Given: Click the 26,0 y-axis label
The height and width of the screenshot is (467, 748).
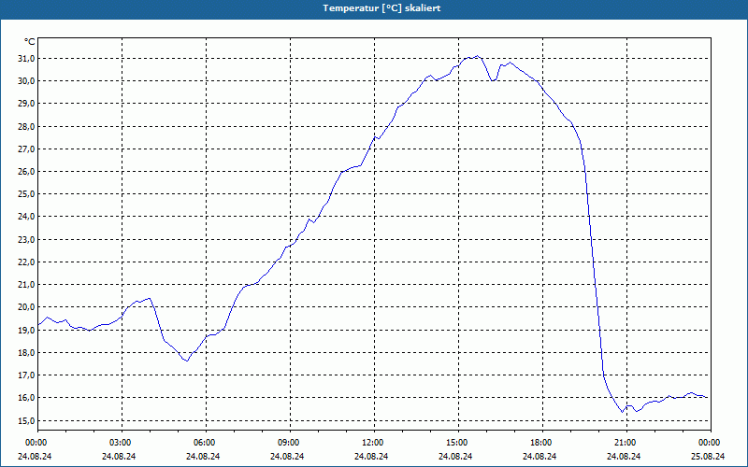Looking at the screenshot, I should click(x=26, y=172).
